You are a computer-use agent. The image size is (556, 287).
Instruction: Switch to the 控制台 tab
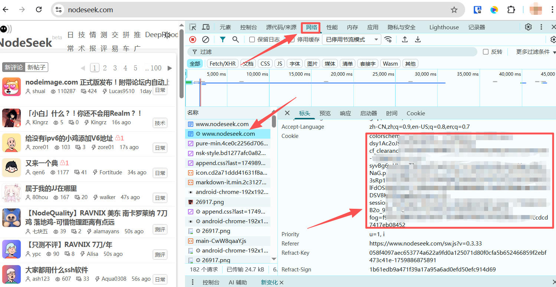pyautogui.click(x=248, y=27)
